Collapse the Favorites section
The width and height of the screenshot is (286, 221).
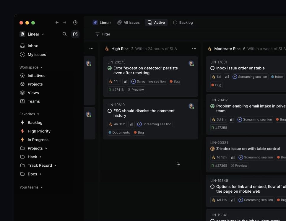[x=29, y=114]
